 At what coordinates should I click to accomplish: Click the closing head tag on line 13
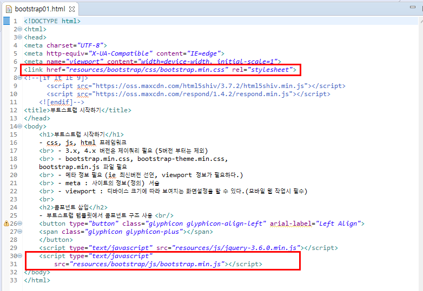point(37,118)
